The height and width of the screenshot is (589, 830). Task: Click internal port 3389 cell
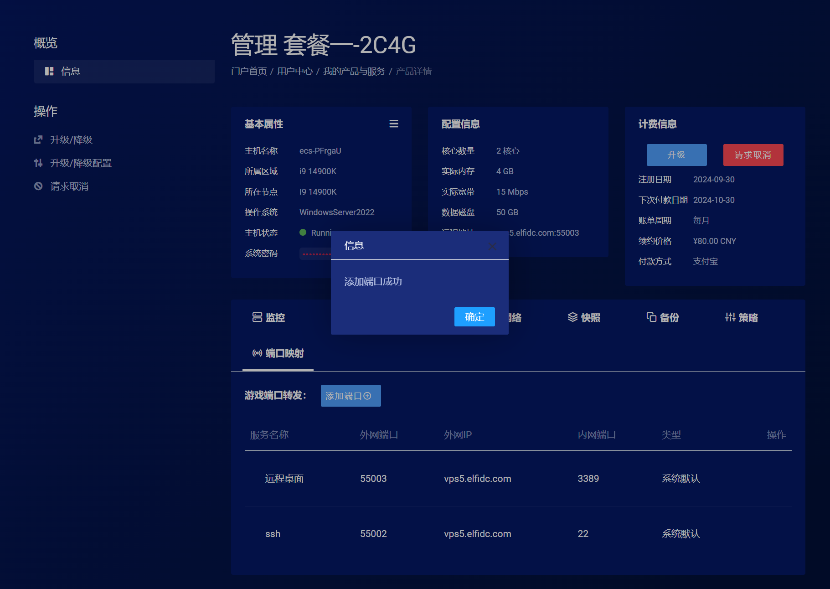point(588,479)
